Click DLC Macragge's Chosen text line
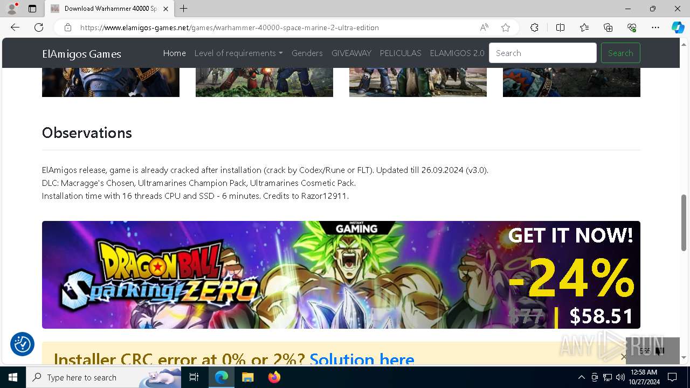Image resolution: width=690 pixels, height=388 pixels. (199, 183)
